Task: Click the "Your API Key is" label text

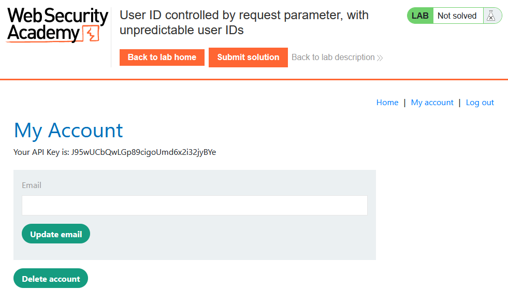Action: pyautogui.click(x=41, y=152)
